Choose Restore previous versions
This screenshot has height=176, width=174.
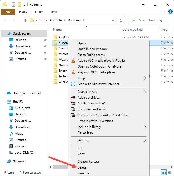(95, 121)
